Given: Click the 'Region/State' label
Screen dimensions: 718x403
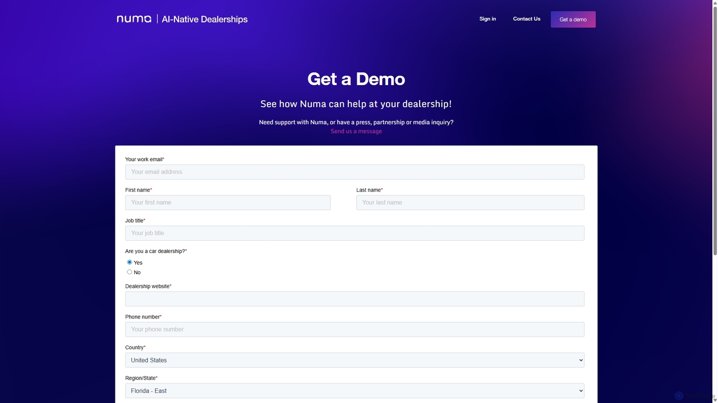Looking at the screenshot, I should click(x=140, y=378).
